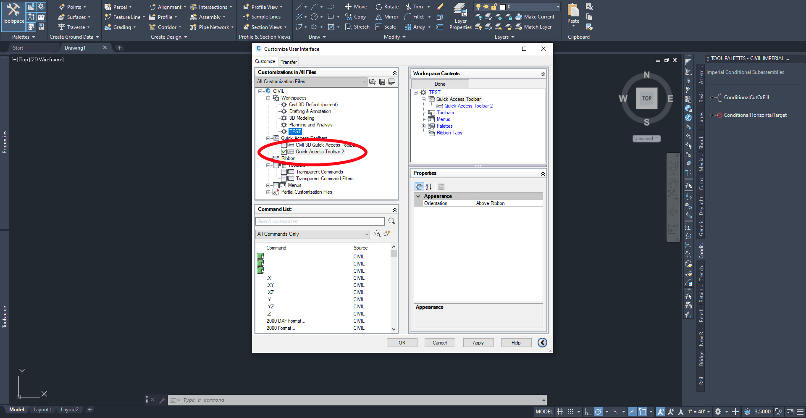Select the Trim tool
The image size is (806, 418).
tap(414, 6)
